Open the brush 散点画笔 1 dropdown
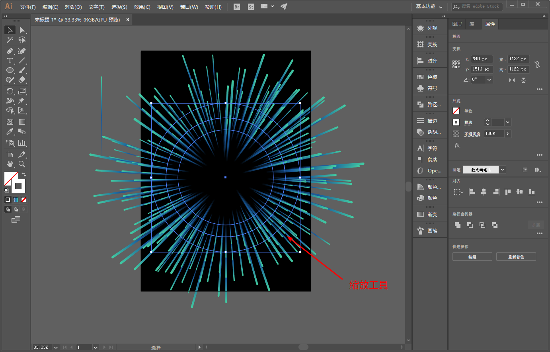Image resolution: width=550 pixels, height=352 pixels. (503, 170)
